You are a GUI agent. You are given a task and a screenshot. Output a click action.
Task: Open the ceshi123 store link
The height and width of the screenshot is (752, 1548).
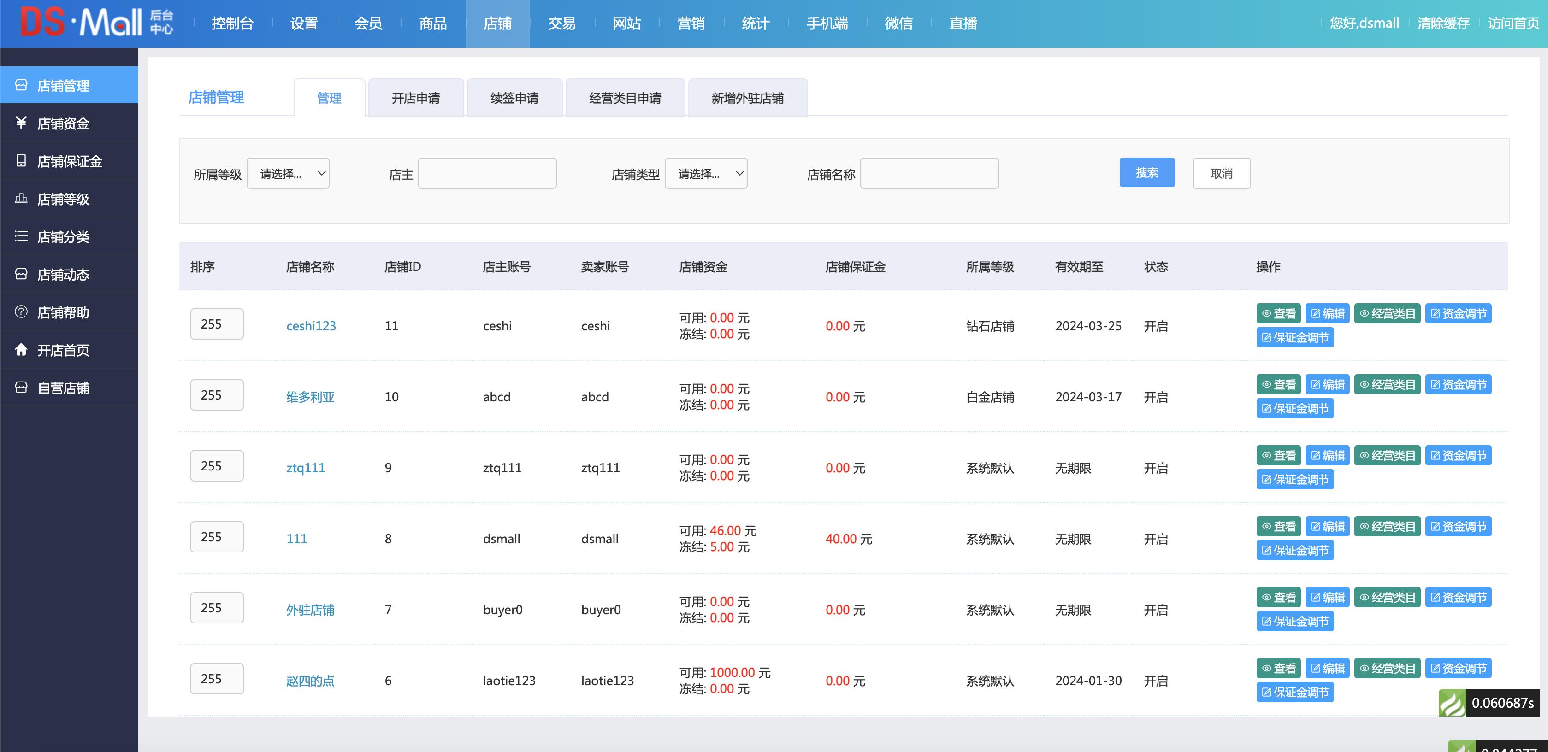click(x=311, y=326)
